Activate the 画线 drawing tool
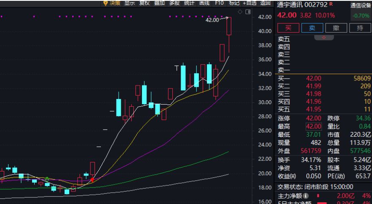 204,3
